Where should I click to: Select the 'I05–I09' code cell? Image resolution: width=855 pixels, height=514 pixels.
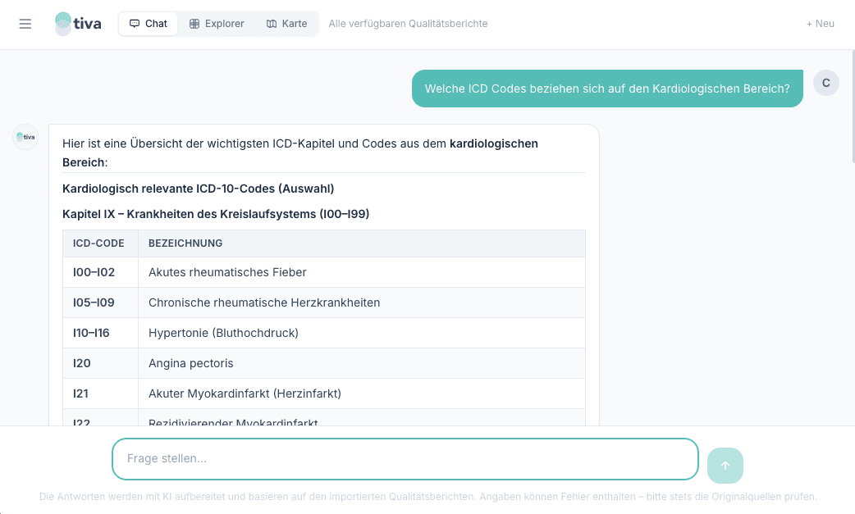click(100, 302)
